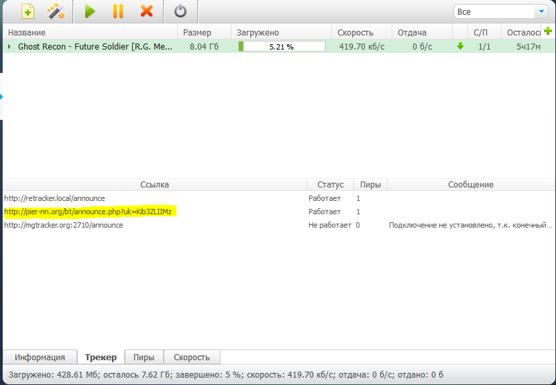Delete torrent with red X icon
This screenshot has height=385, width=556.
click(x=146, y=11)
